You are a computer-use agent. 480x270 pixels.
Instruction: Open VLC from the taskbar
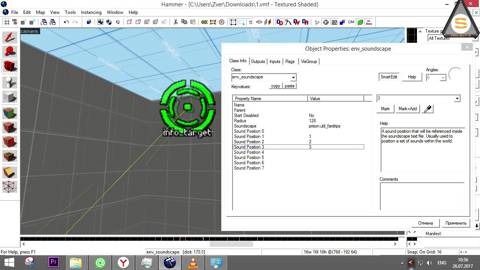click(193, 262)
